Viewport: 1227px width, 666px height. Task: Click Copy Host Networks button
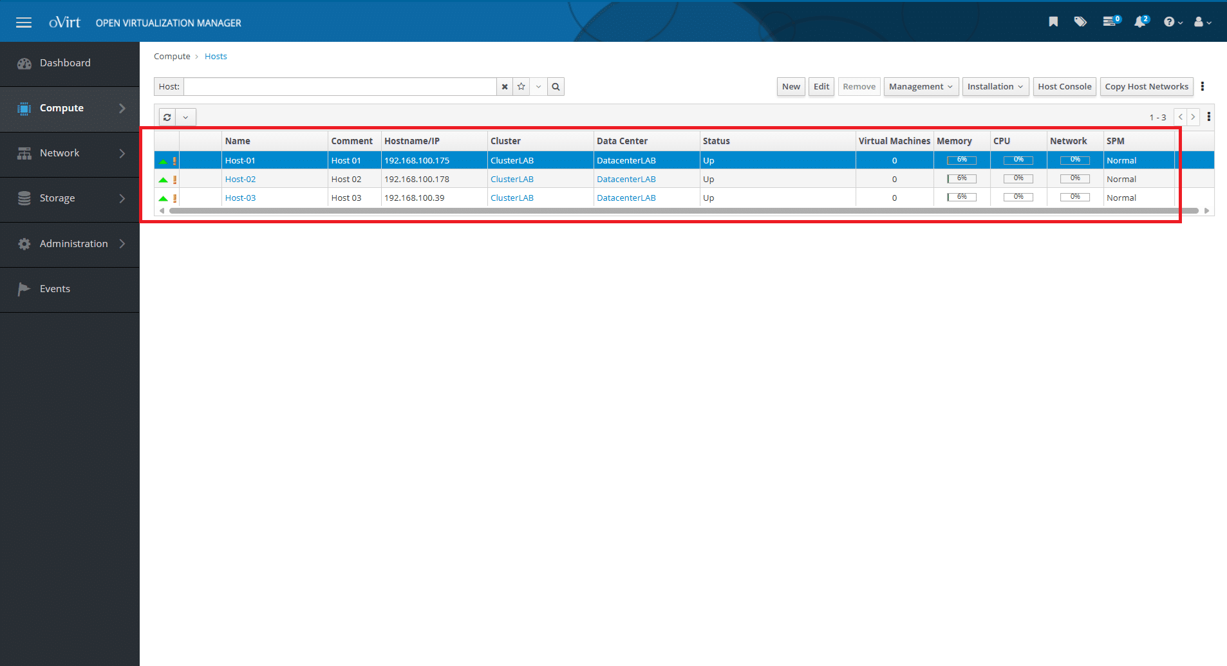(1147, 87)
